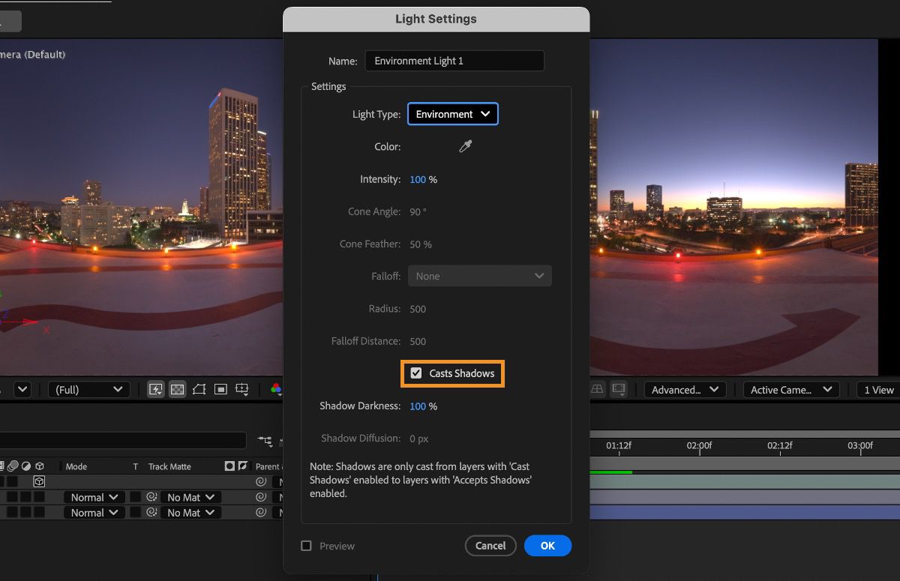The width and height of the screenshot is (900, 581).
Task: Open the Falloff dropdown set to None
Action: pos(479,276)
